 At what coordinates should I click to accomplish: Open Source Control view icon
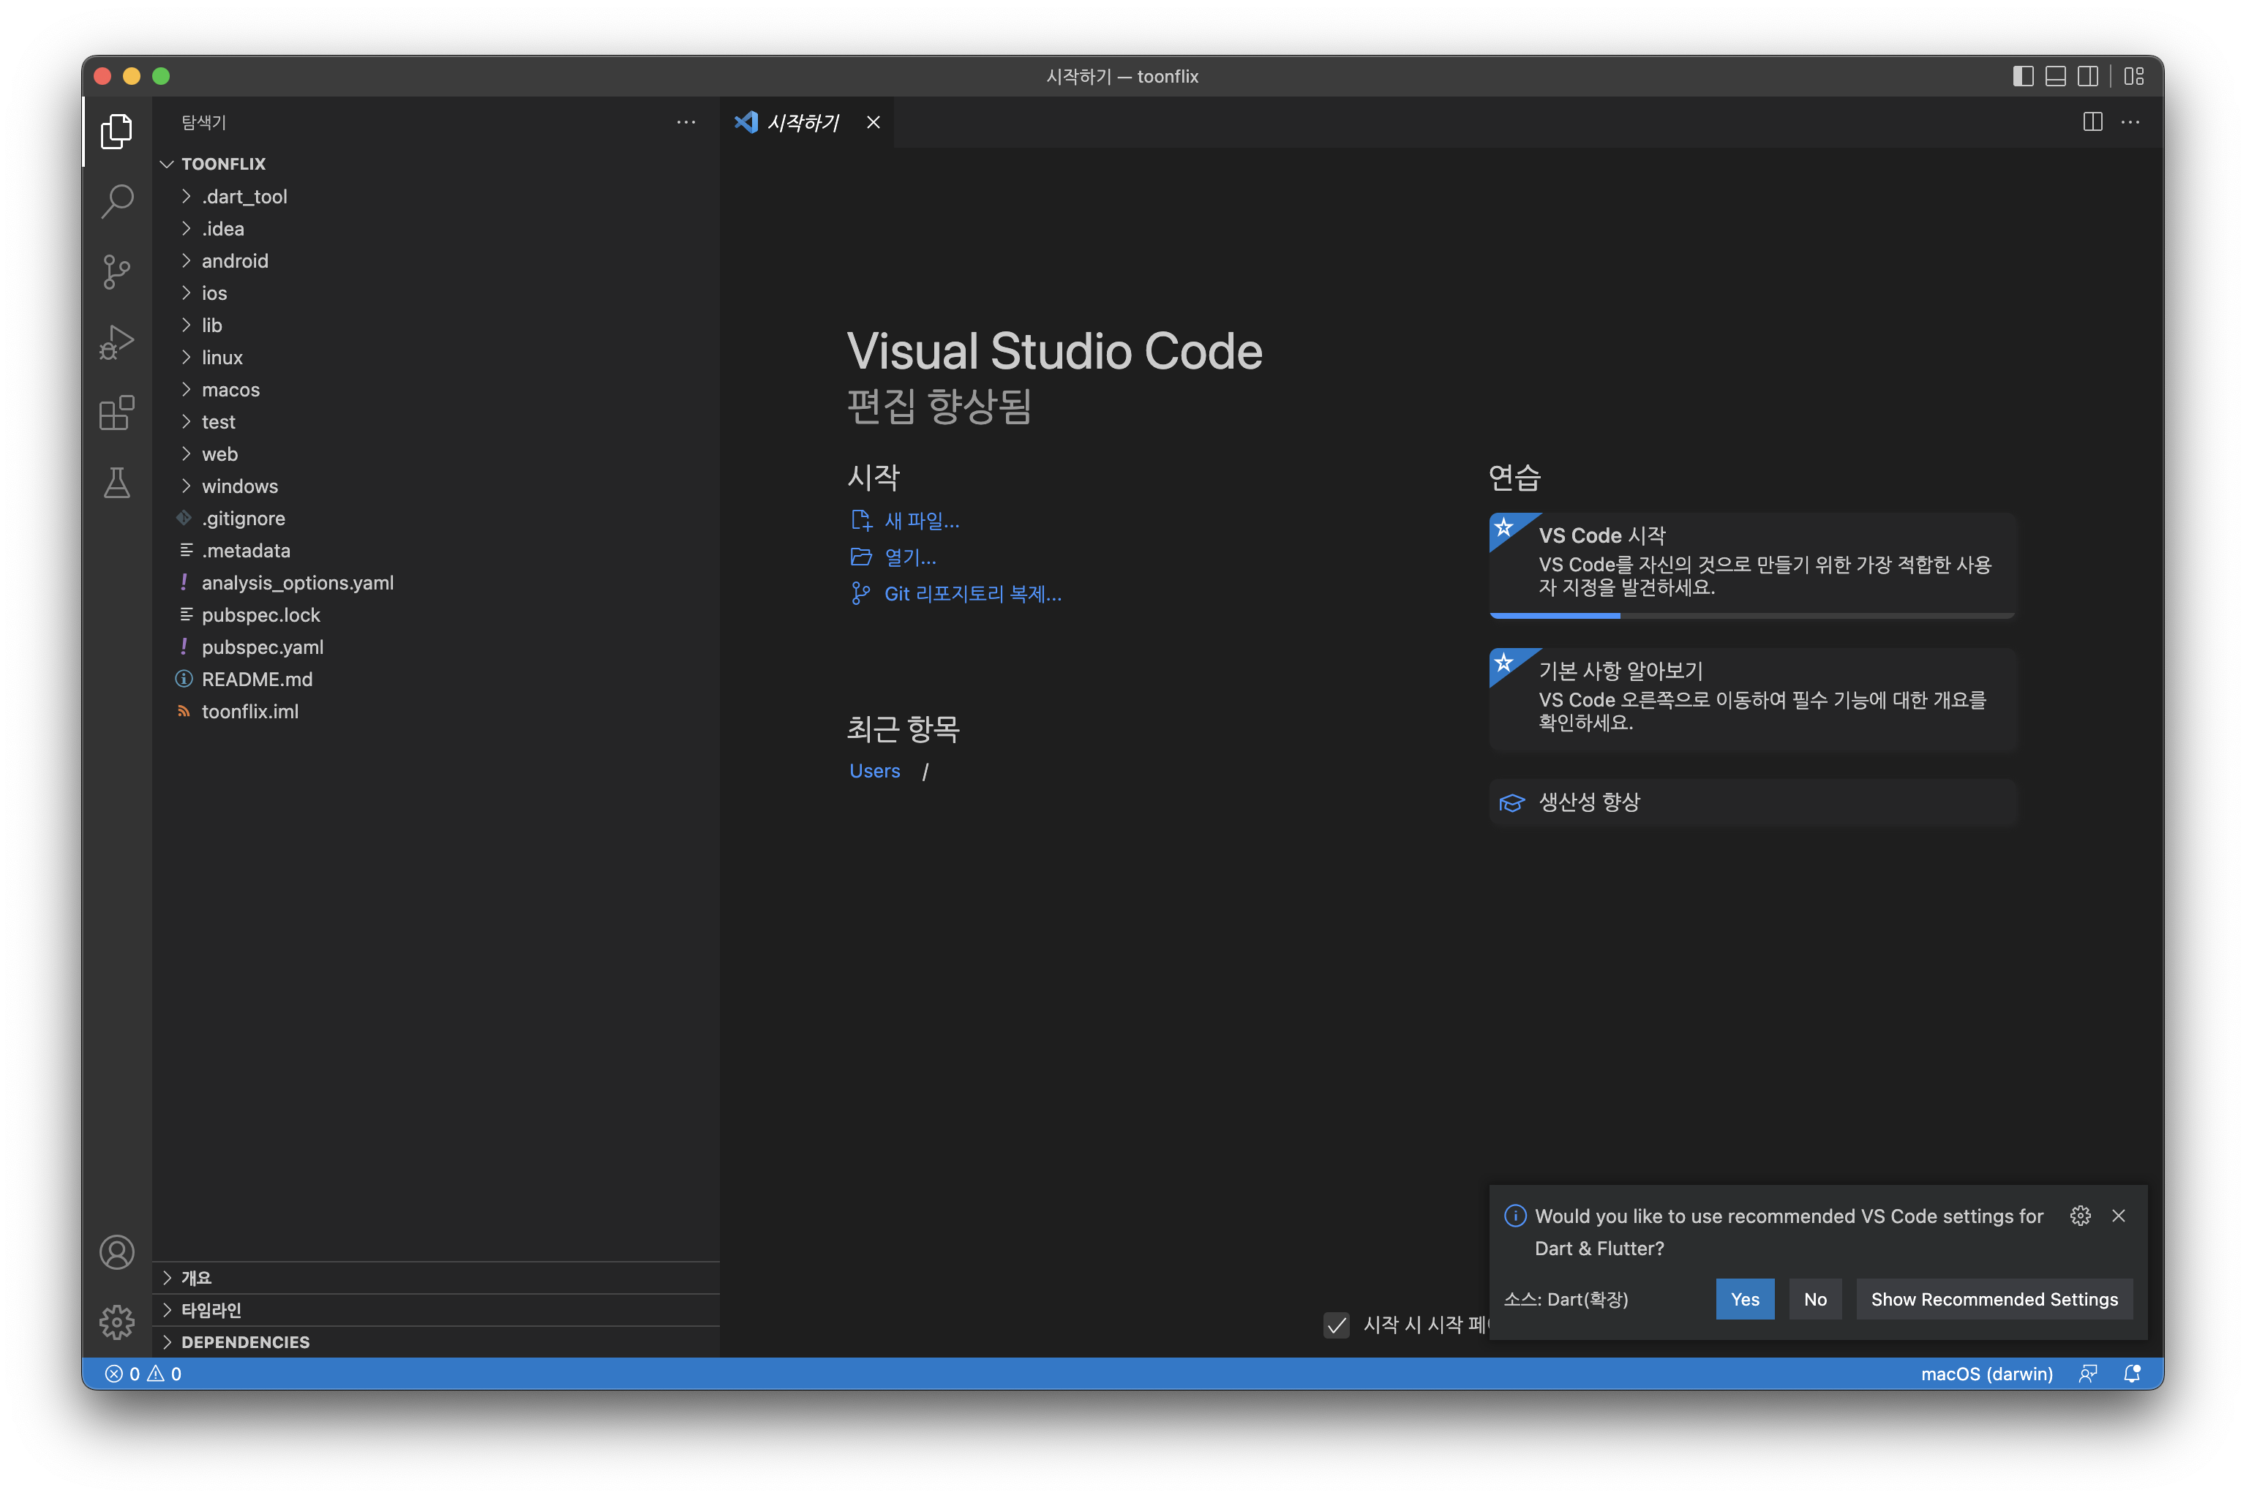tap(116, 271)
